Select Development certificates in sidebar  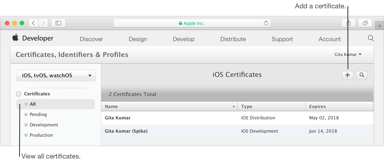pos(44,125)
